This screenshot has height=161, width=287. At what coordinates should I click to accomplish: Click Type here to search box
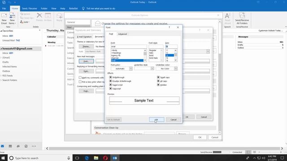(x=40, y=158)
